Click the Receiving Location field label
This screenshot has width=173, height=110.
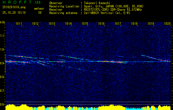(64, 6)
